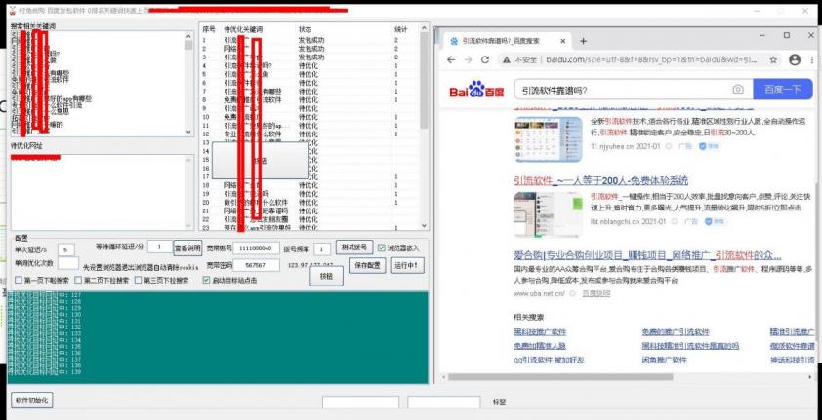Bookmark the page with the star icon
Viewport: 822px width, 420px height.
click(774, 60)
